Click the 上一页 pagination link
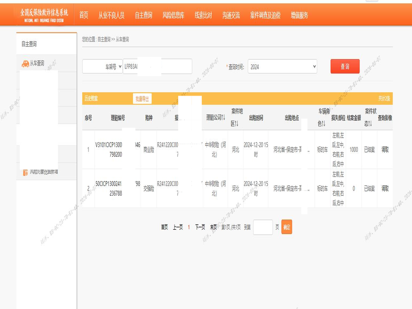The height and width of the screenshot is (309, 412). pyautogui.click(x=178, y=227)
